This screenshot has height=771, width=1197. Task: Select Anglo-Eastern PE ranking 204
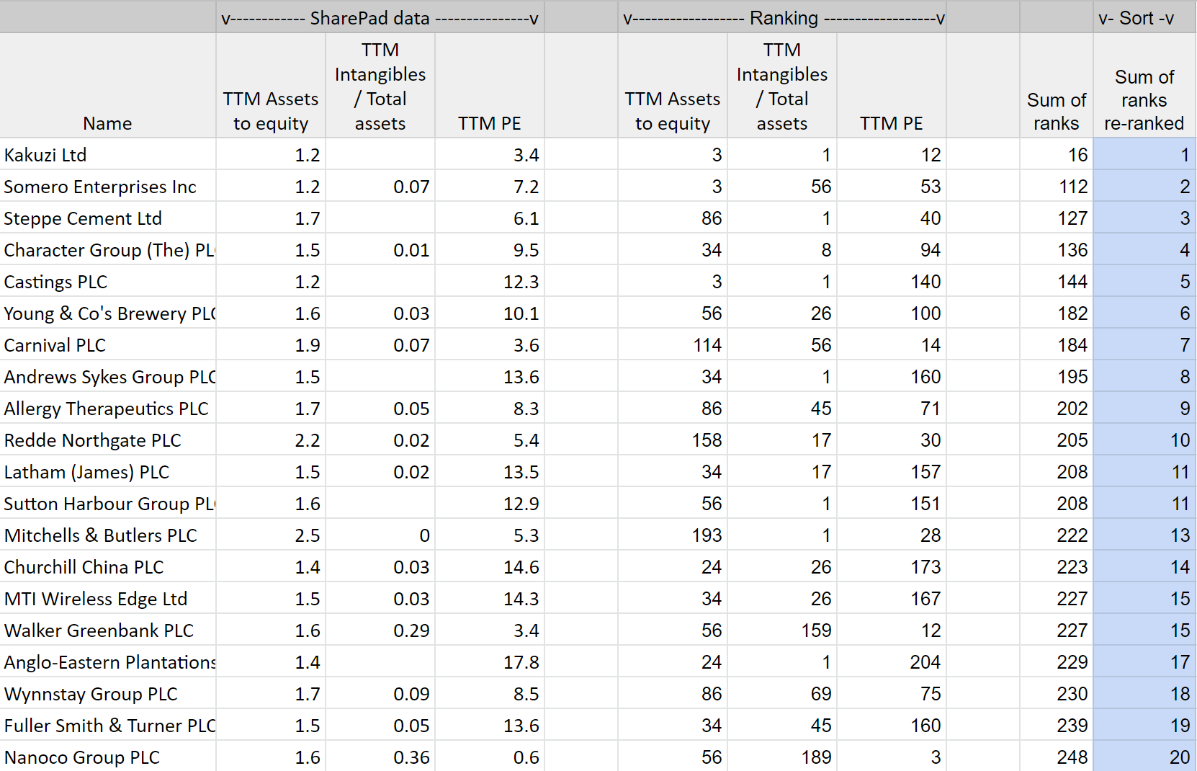point(892,661)
